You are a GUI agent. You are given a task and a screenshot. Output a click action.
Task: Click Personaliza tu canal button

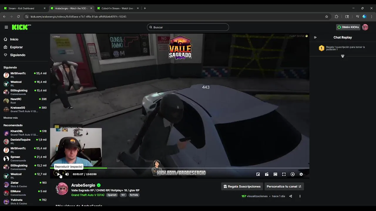284,186
